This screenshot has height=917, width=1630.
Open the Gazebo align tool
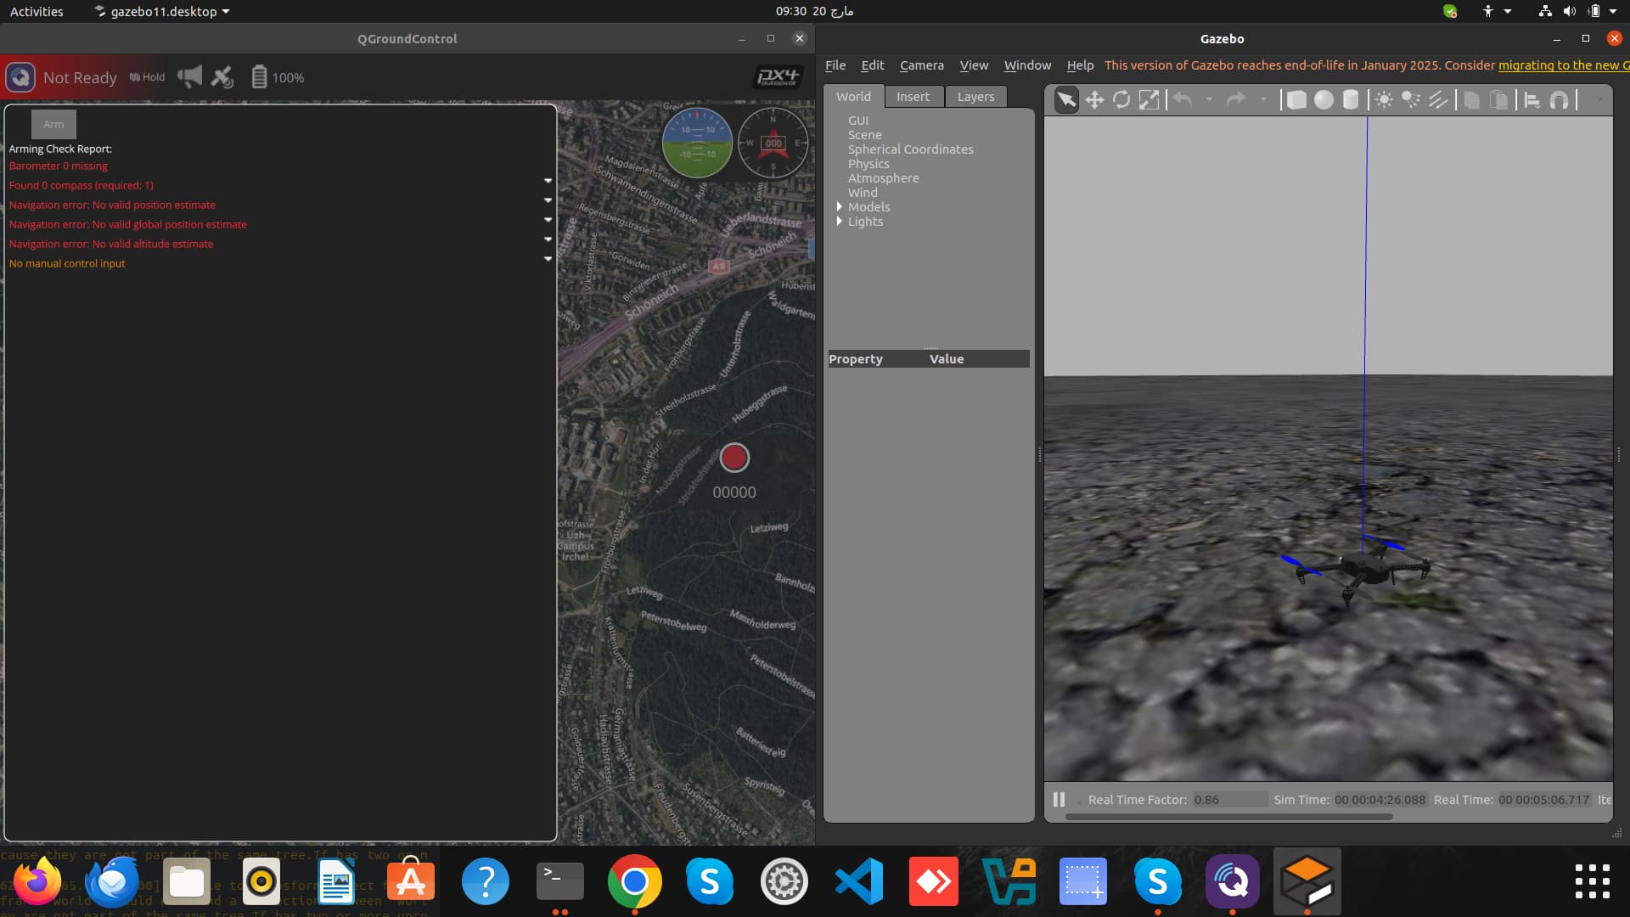click(x=1532, y=99)
